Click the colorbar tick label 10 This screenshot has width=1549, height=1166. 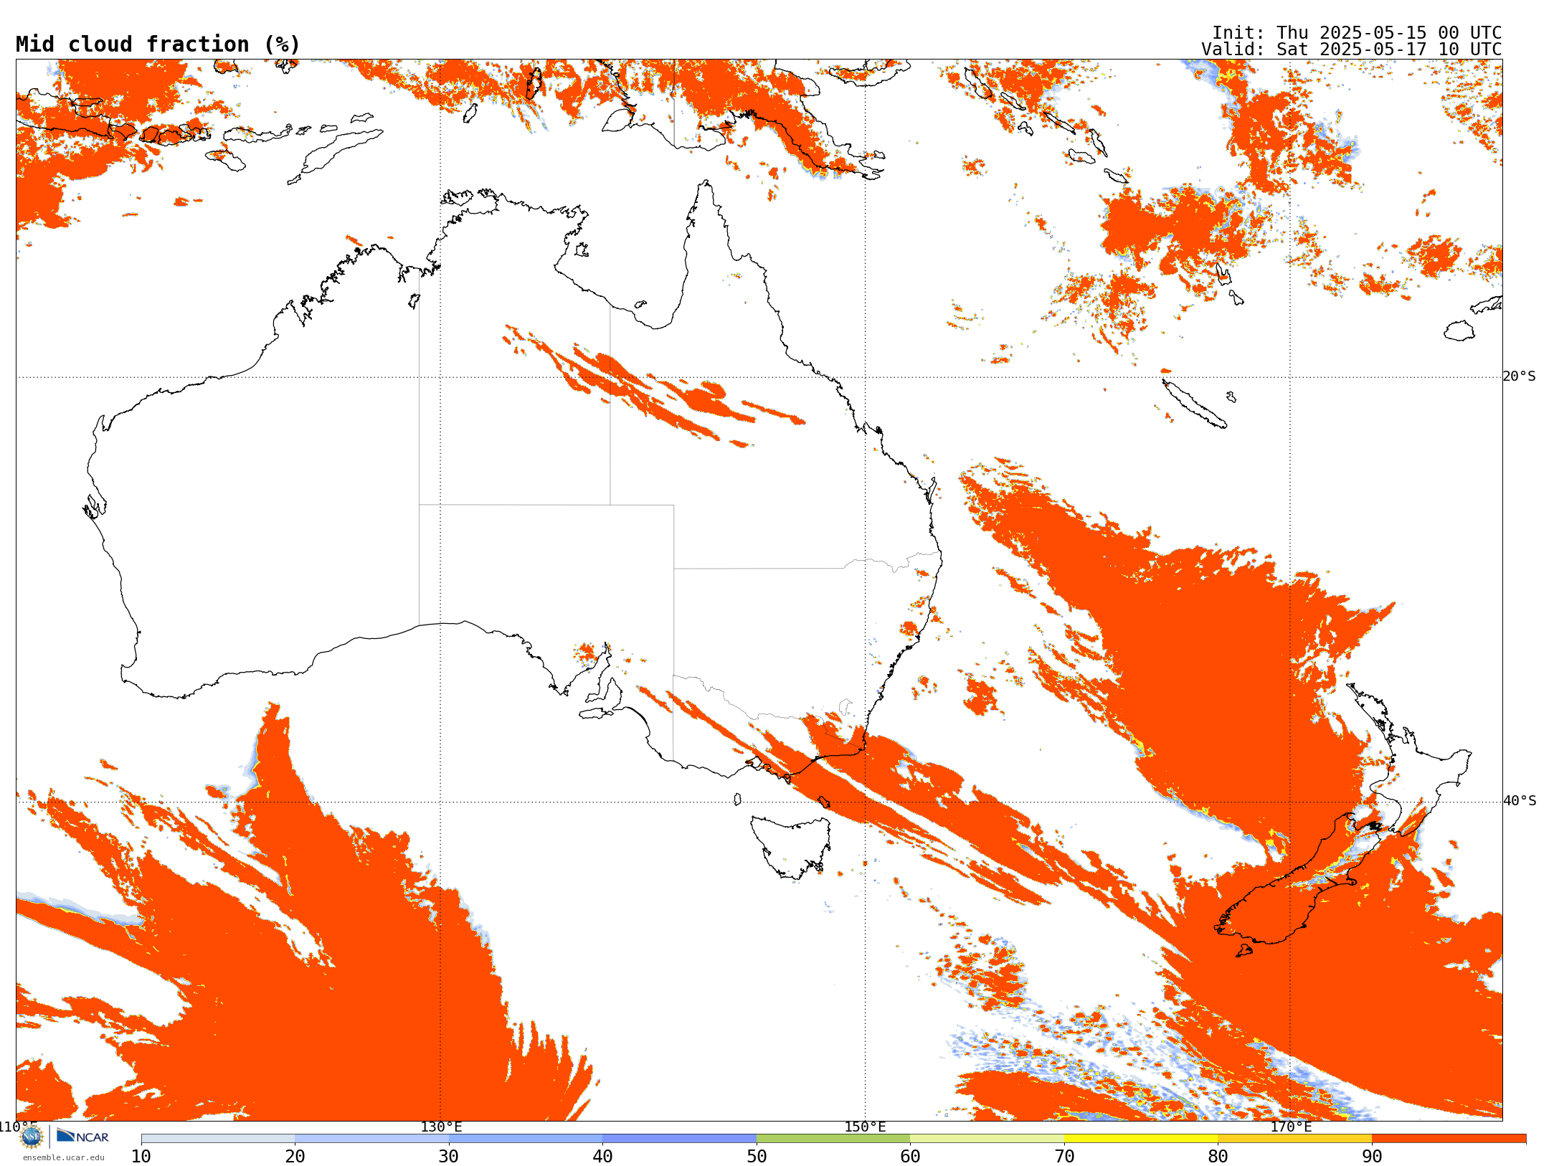click(141, 1156)
